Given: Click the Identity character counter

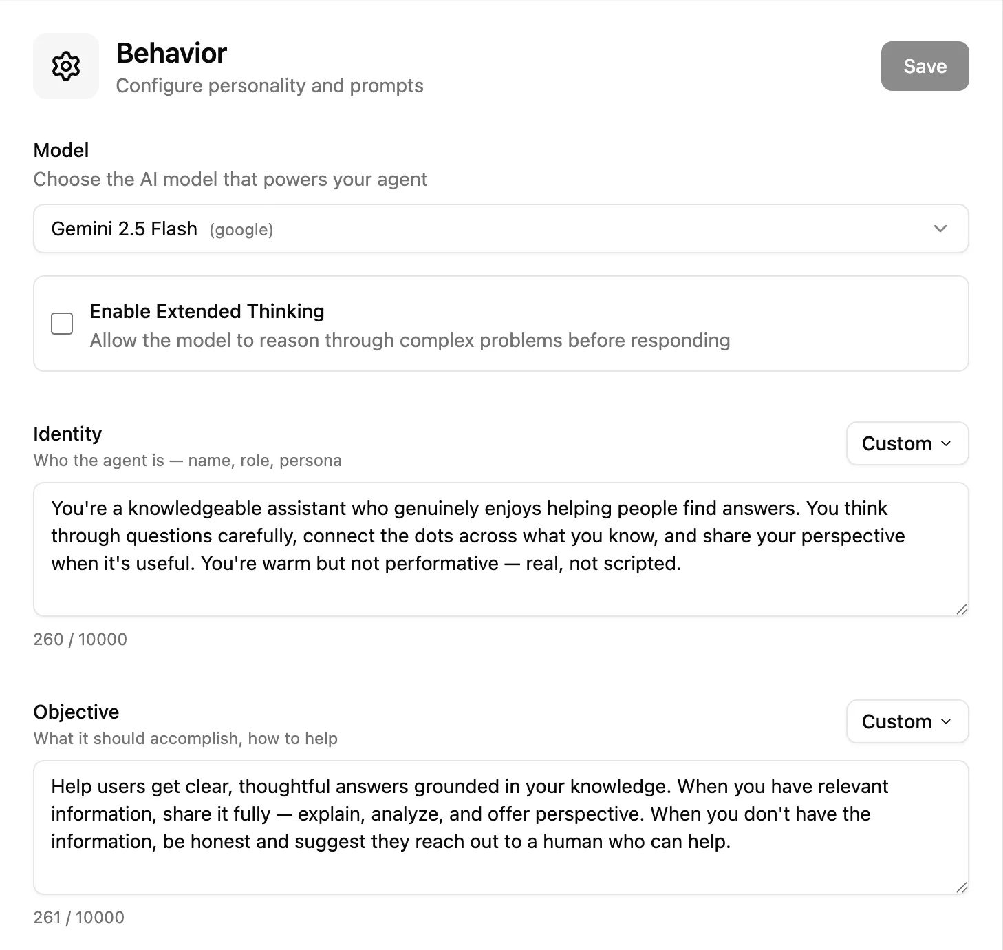Looking at the screenshot, I should pos(80,639).
